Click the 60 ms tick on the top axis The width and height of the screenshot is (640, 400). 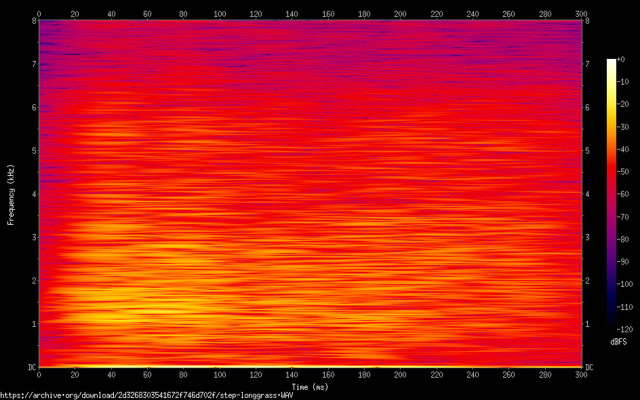click(147, 13)
